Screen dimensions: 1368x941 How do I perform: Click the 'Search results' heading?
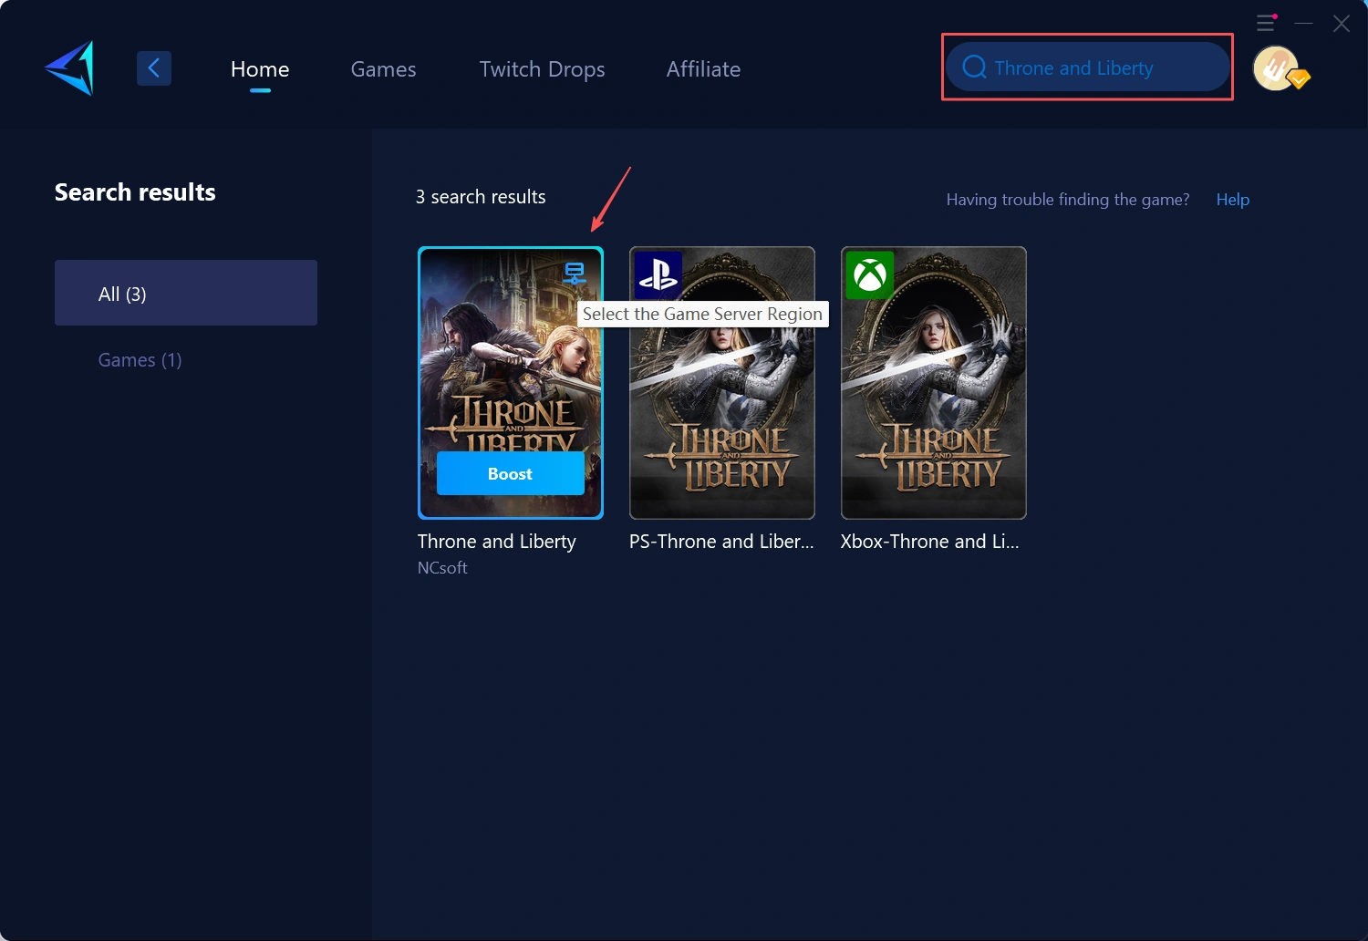click(x=135, y=192)
